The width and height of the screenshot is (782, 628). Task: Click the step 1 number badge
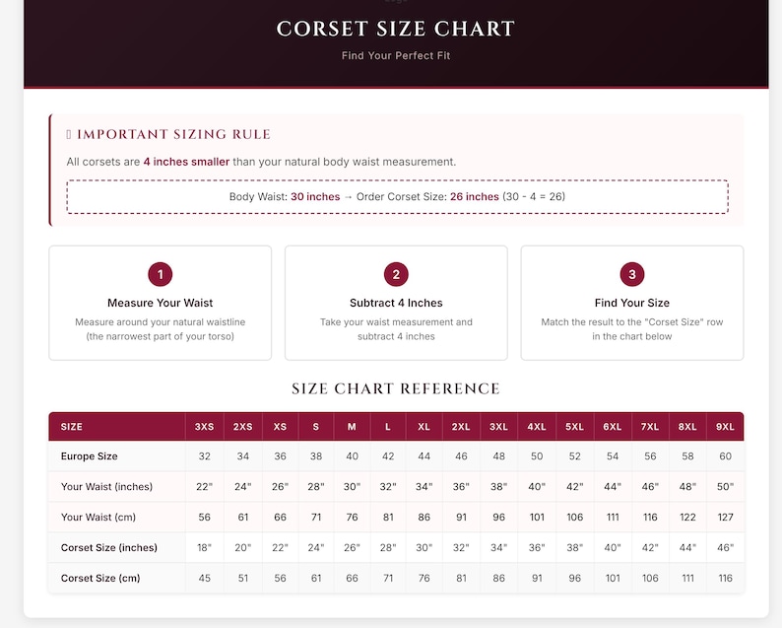161,274
